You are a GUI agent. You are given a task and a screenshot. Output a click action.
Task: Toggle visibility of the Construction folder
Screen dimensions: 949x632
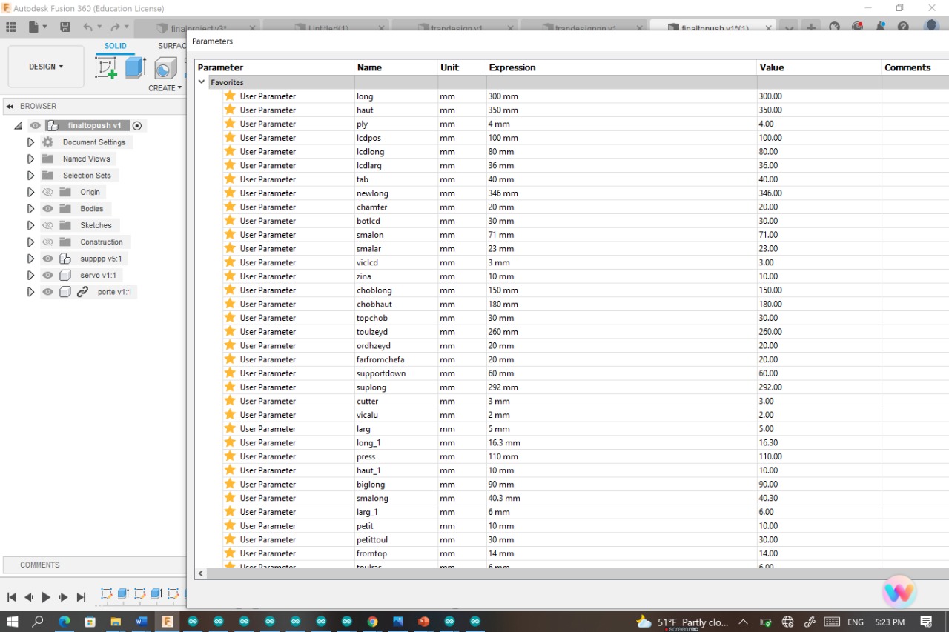48,242
